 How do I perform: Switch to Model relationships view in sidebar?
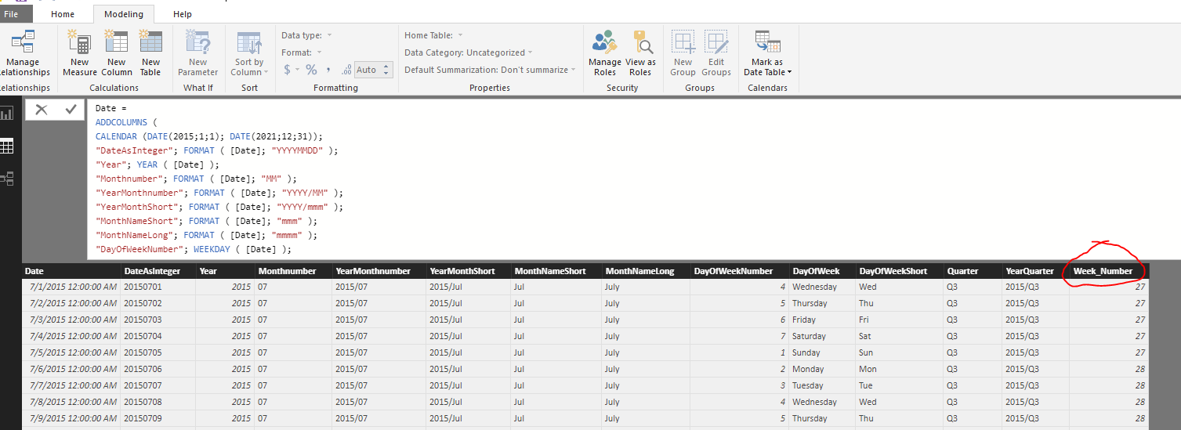(7, 179)
